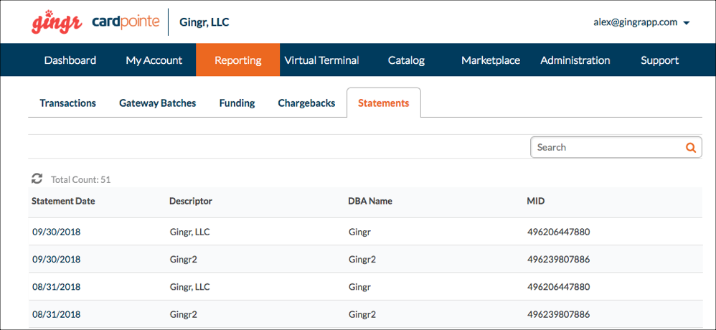Viewport: 716px width, 330px height.
Task: Click Descriptor Gingr, LLC in 08/31/2018 row
Action: 189,287
